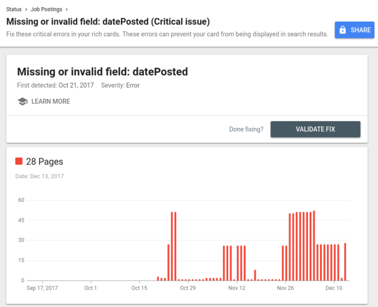Screen dimensions: 378x307
Task: Click the First detected: Oct 21, 2017 text
Action: pyautogui.click(x=55, y=85)
